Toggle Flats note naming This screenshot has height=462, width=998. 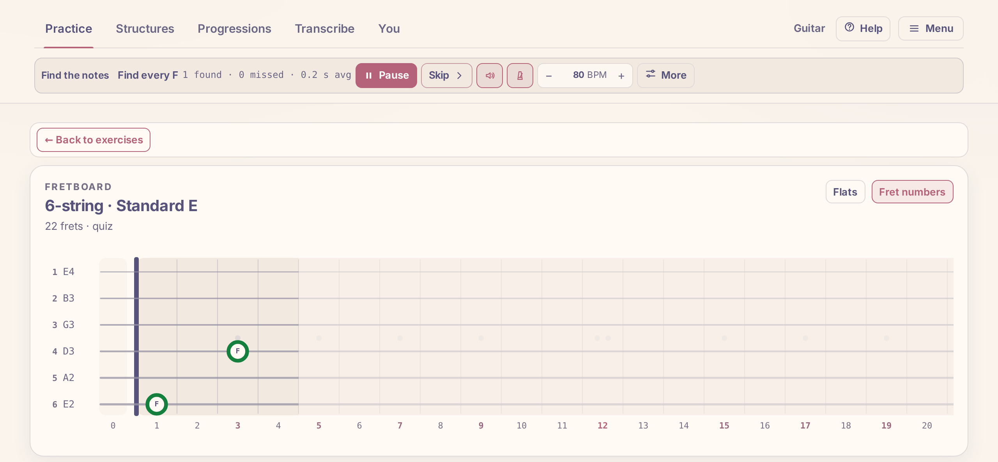tap(845, 192)
